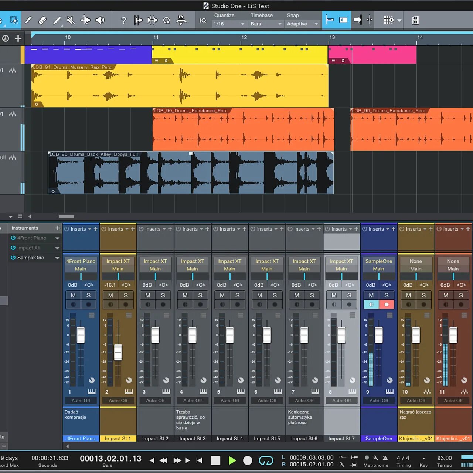Select the Paint (pencil) tool
473x473 pixels.
pyautogui.click(x=57, y=20)
